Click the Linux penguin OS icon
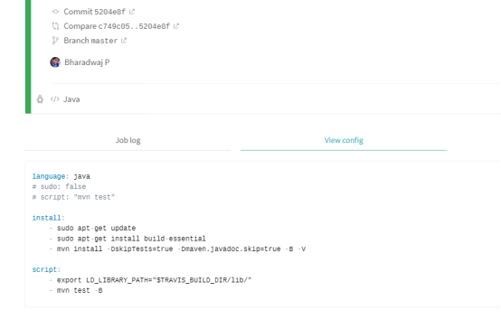The width and height of the screenshot is (501, 329). click(40, 99)
